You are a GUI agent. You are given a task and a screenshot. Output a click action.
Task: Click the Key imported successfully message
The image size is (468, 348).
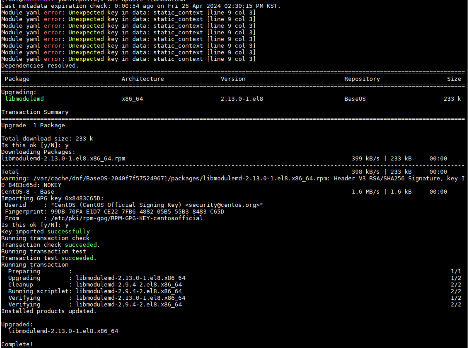click(44, 231)
